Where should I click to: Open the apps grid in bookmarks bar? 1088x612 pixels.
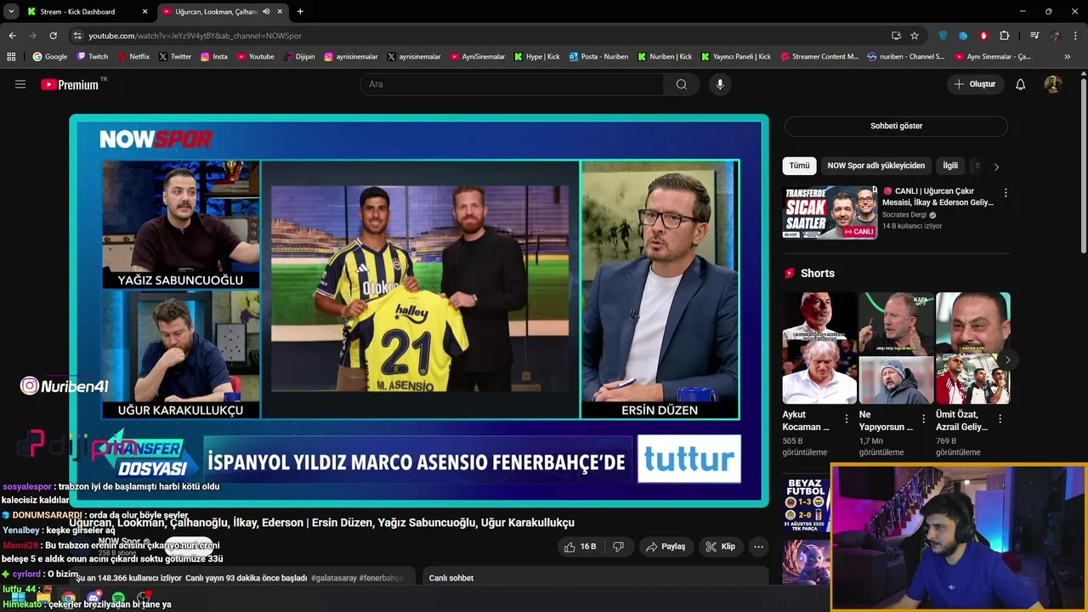pos(11,57)
